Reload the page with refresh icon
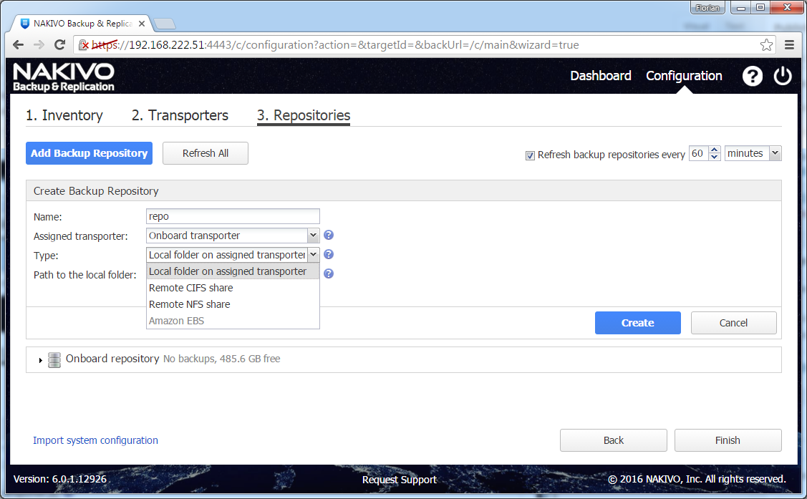807x499 pixels. pyautogui.click(x=59, y=45)
